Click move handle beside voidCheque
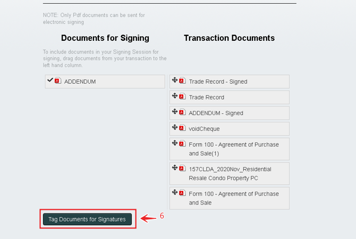The width and height of the screenshot is (356, 239). tap(175, 128)
